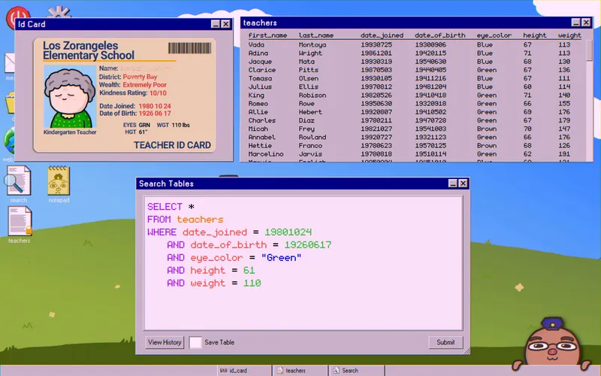The width and height of the screenshot is (601, 376).
Task: Click the Poverty Bay district text
Action: [x=140, y=77]
